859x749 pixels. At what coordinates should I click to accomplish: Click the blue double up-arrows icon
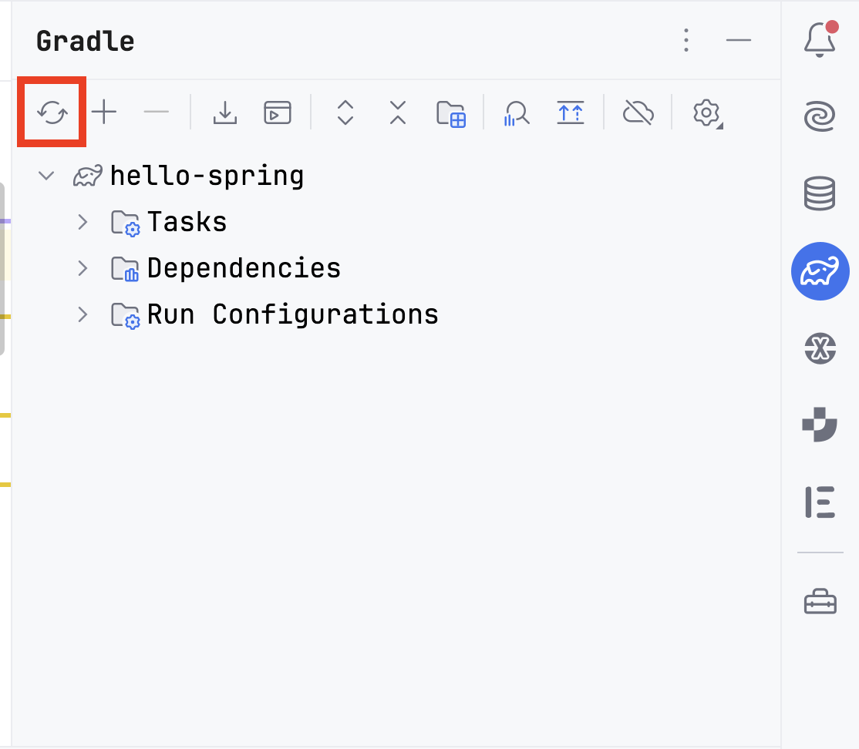tap(571, 113)
